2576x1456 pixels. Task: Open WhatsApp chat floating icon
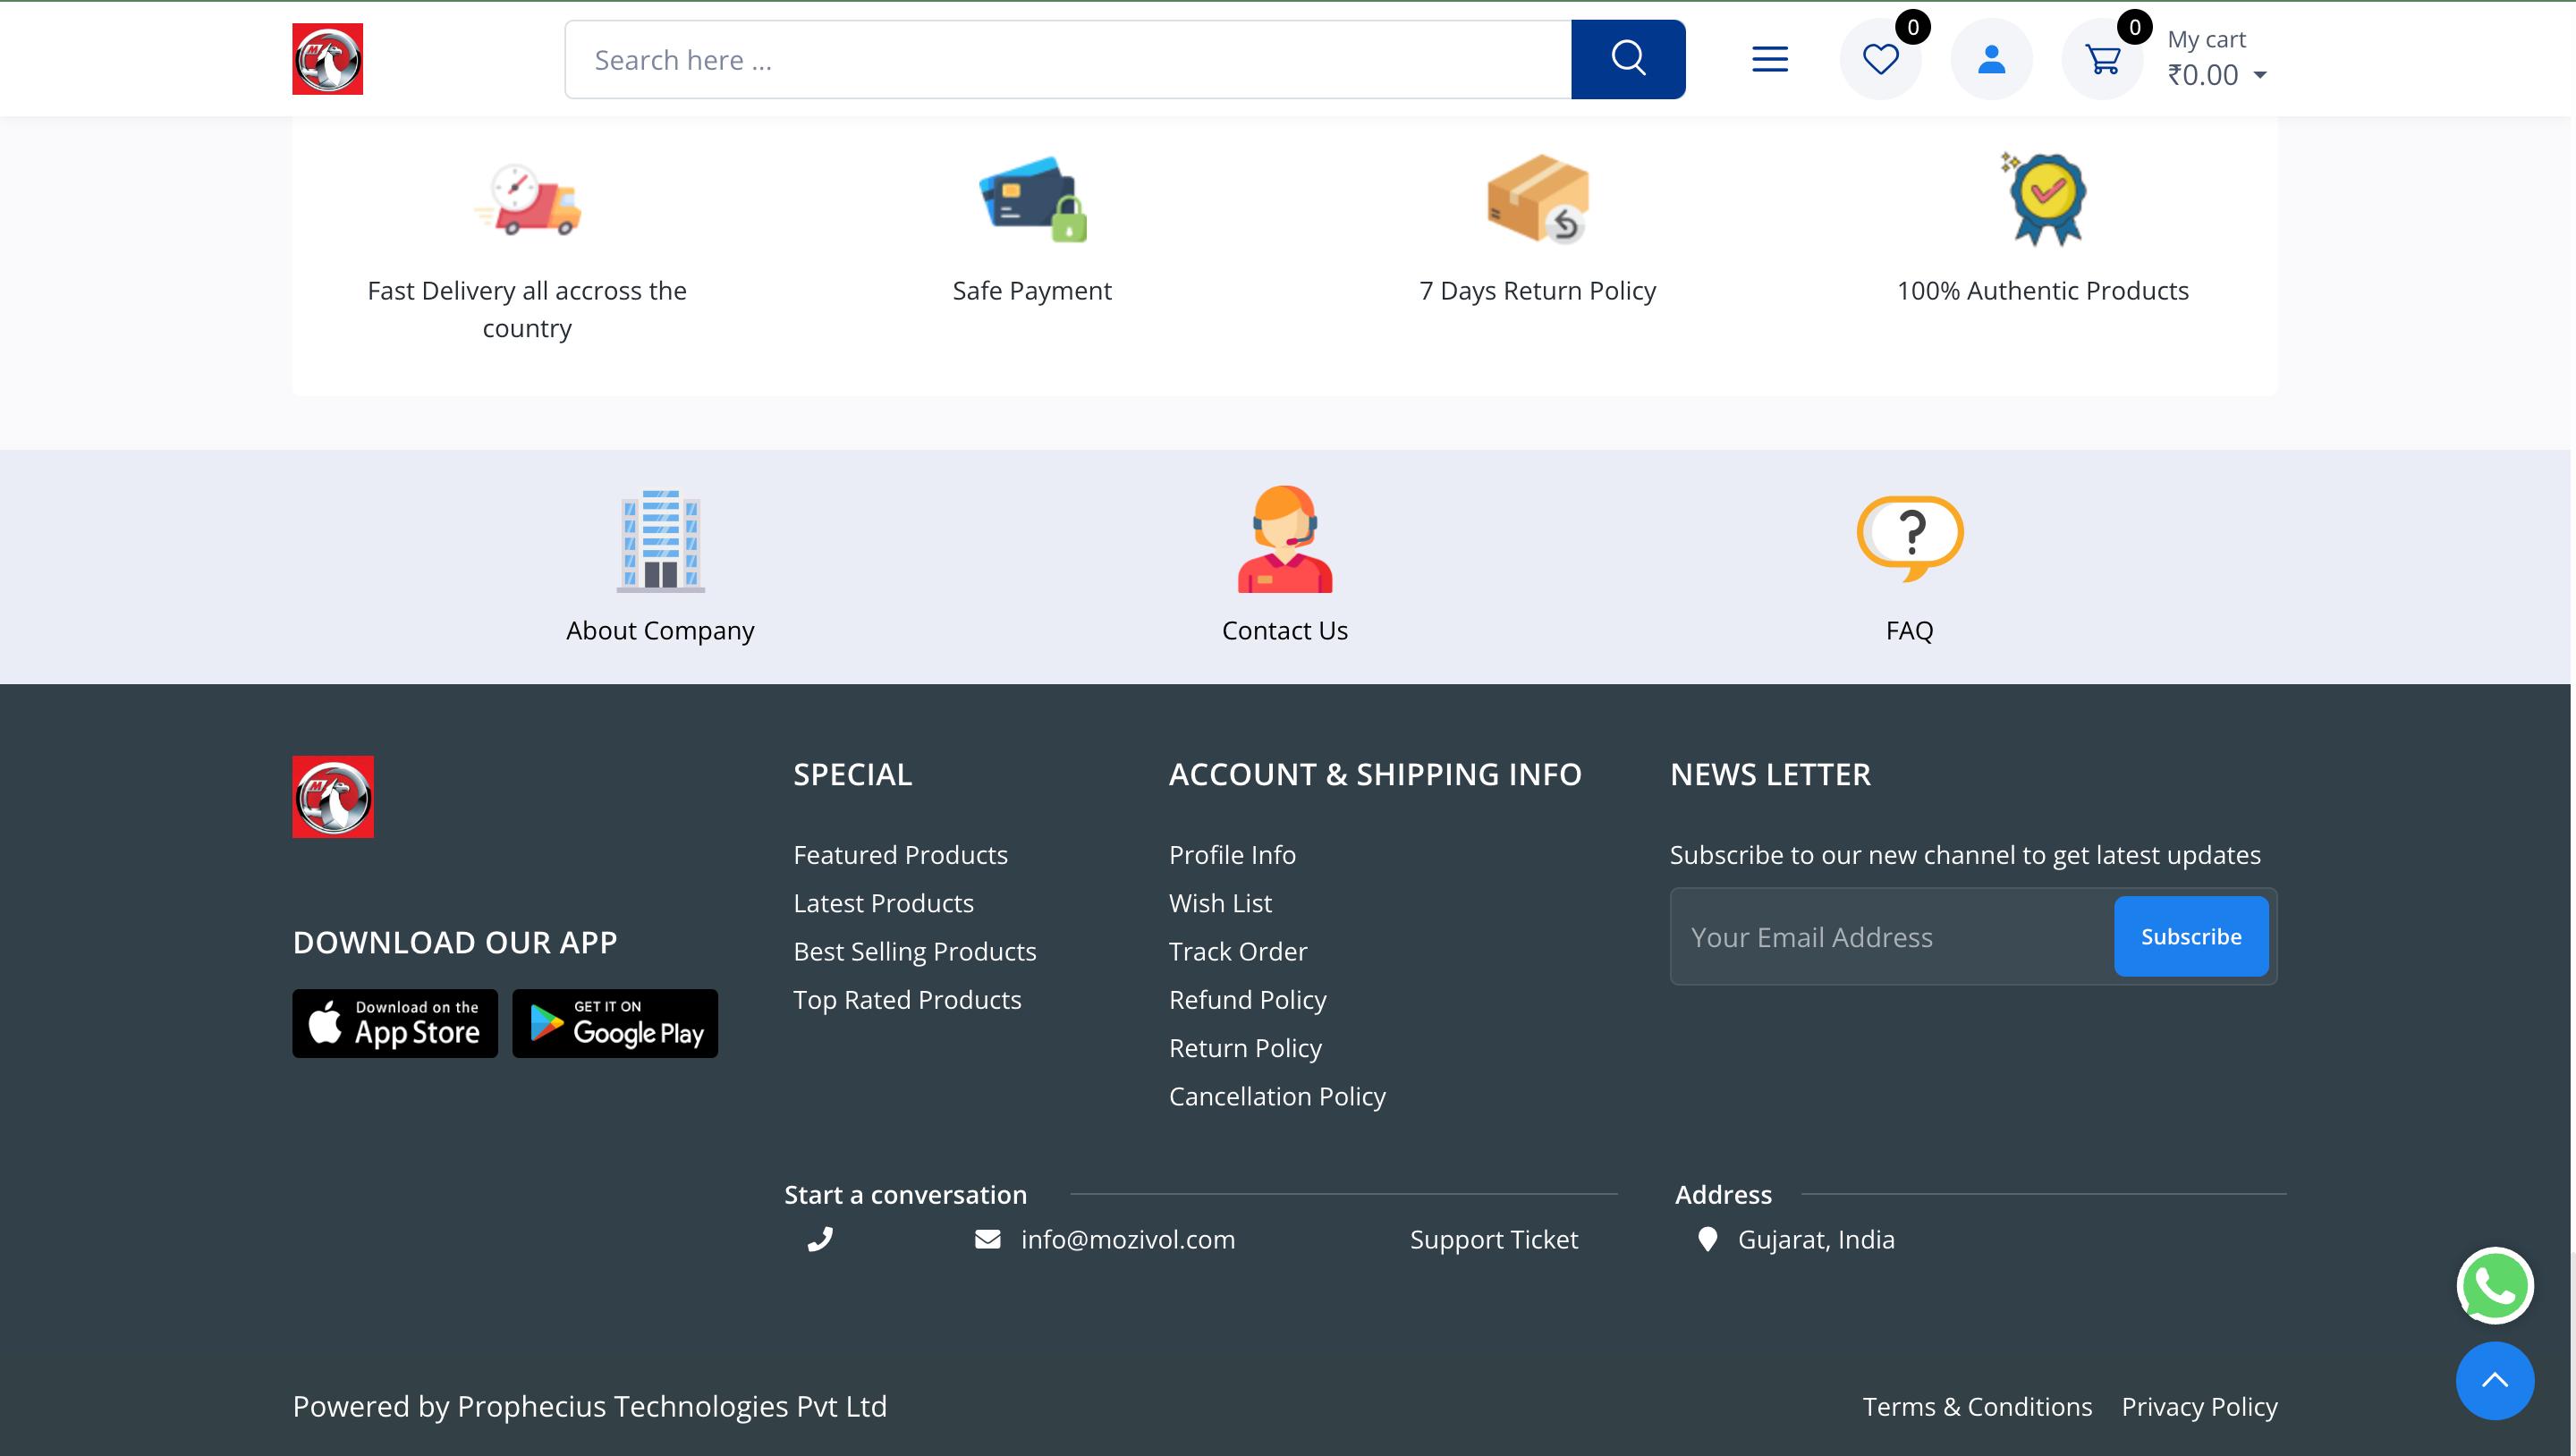point(2494,1286)
